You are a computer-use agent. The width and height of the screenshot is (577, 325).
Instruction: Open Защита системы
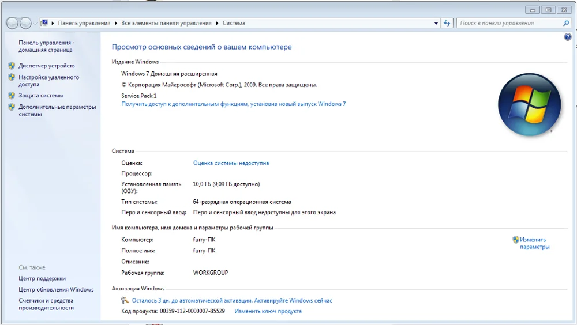tap(41, 95)
